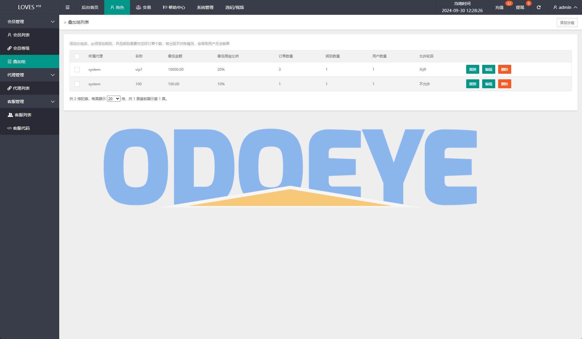Click the 不允许 cell in second row
This screenshot has width=582, height=339.
424,84
